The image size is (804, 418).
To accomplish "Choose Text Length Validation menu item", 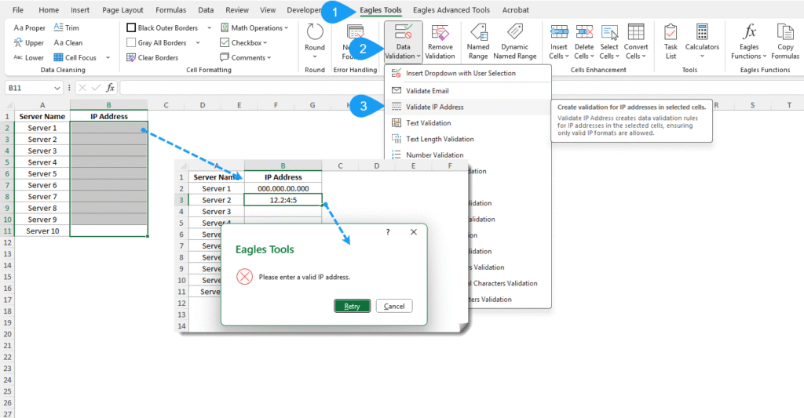I will [x=468, y=139].
